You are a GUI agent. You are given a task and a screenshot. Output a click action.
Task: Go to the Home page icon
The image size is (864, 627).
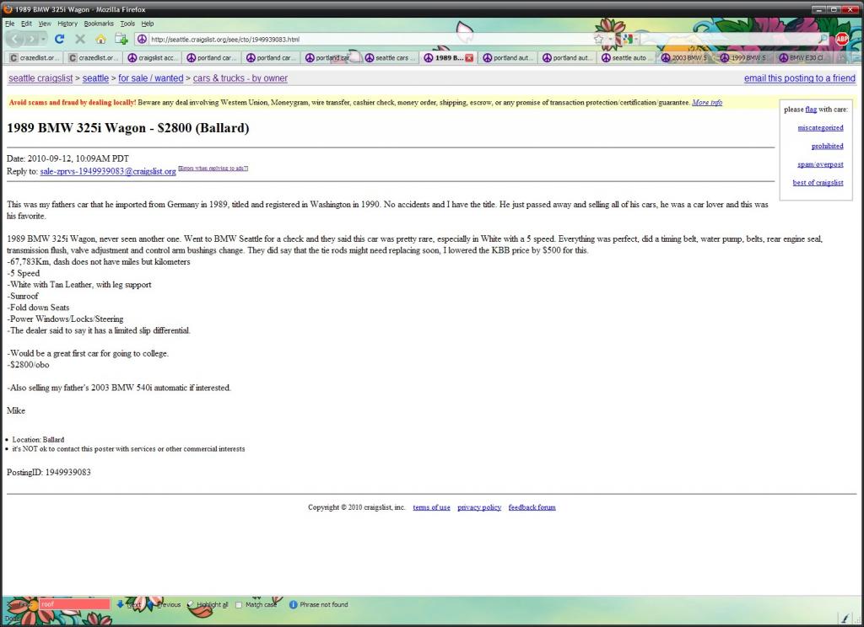point(101,39)
